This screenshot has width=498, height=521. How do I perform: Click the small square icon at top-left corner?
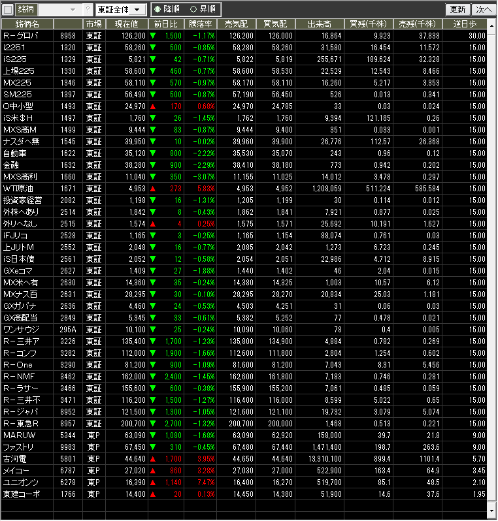[7, 10]
